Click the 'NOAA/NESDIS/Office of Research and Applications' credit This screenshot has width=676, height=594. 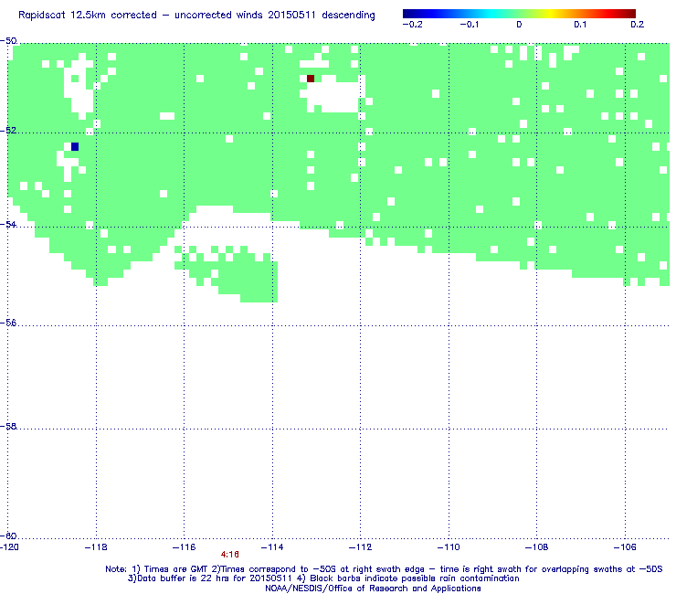[x=373, y=589]
